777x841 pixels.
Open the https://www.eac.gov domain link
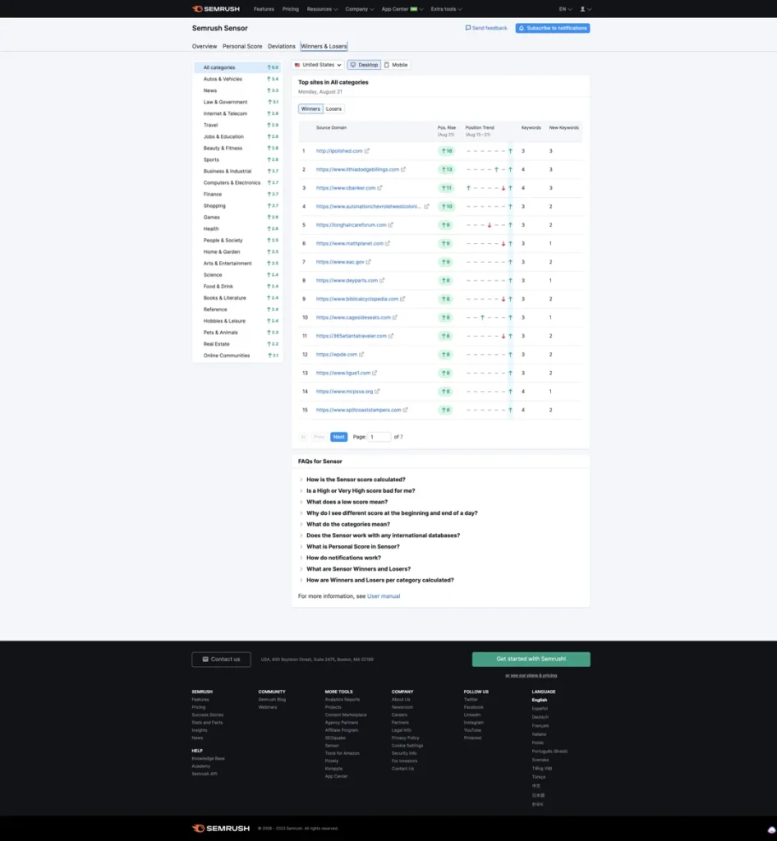[340, 262]
